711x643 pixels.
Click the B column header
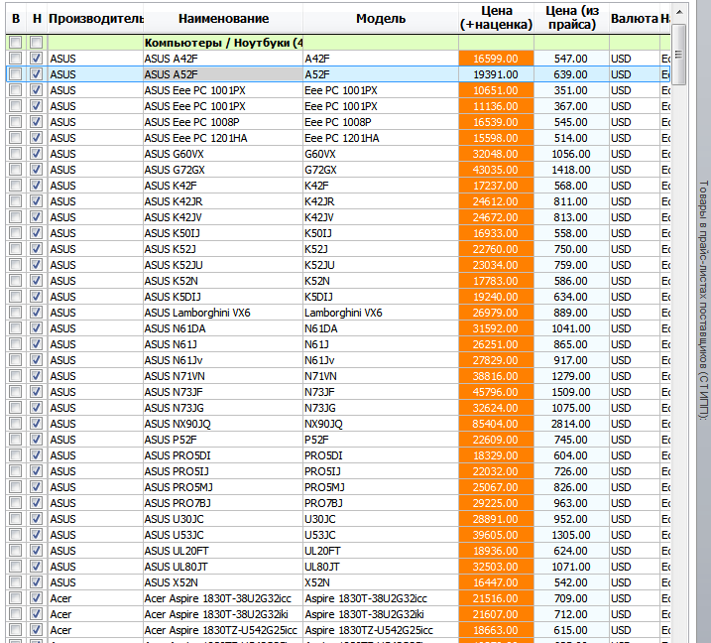(16, 19)
